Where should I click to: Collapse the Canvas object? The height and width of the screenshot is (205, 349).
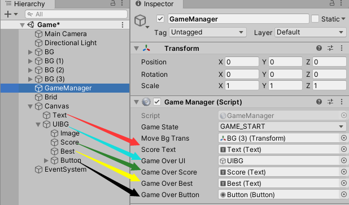[x=30, y=106]
